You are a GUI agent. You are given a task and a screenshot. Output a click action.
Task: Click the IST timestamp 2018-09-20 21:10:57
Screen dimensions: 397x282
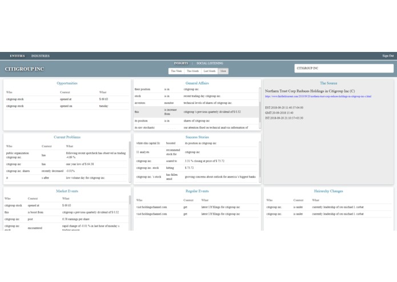(x=284, y=118)
